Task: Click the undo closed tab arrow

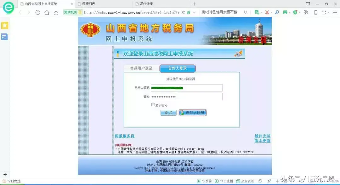Action: click(324, 12)
